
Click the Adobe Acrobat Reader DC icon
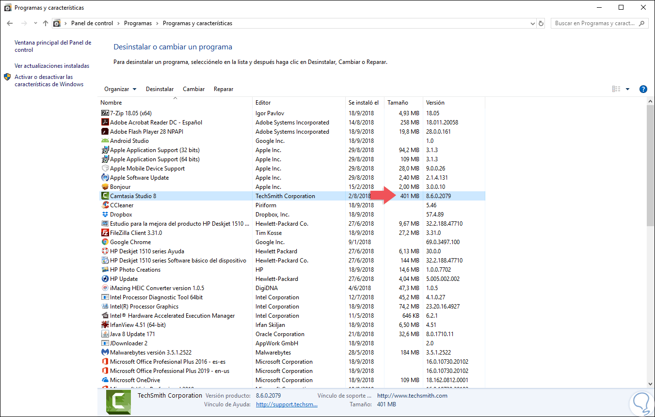click(x=105, y=123)
